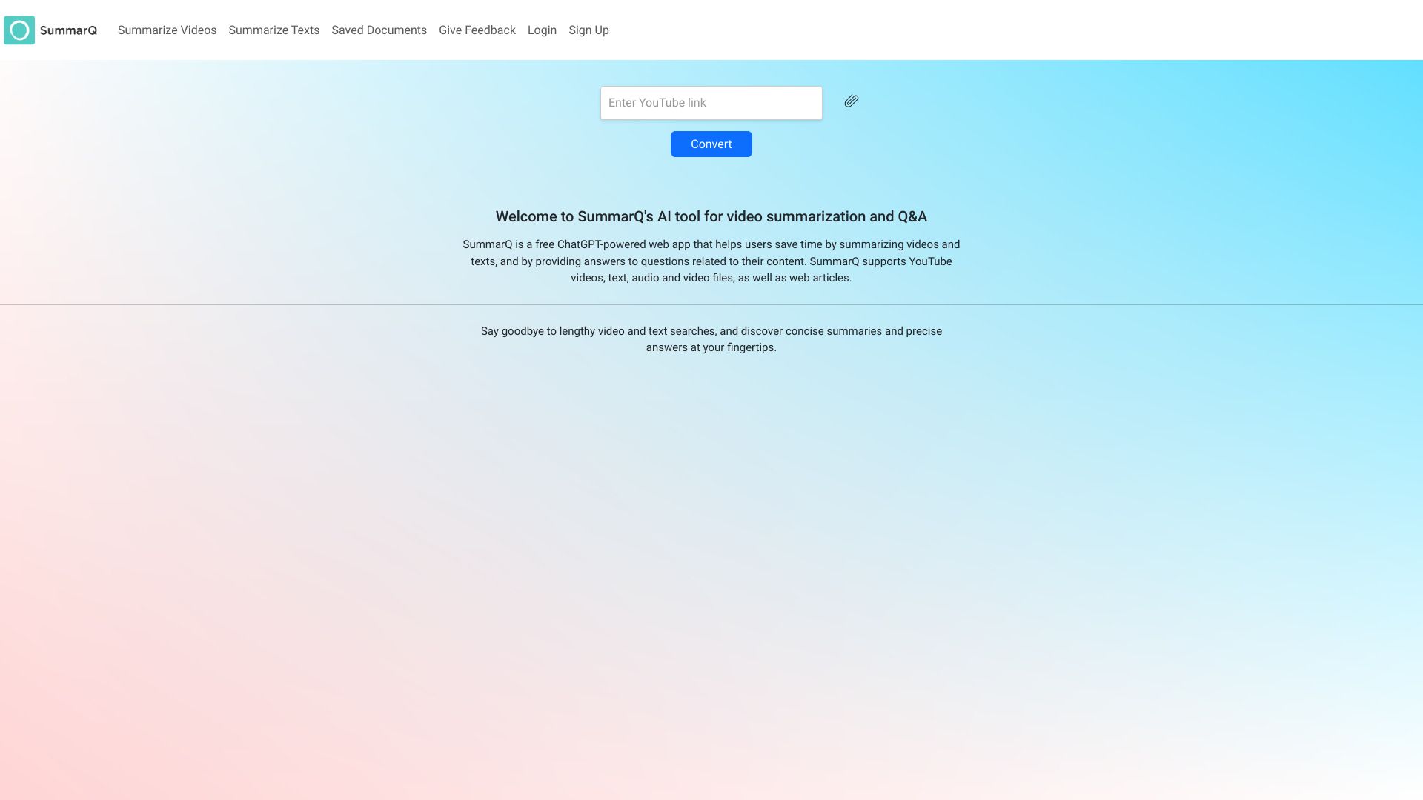Click the text SummarQ supports YouTube

(880, 261)
